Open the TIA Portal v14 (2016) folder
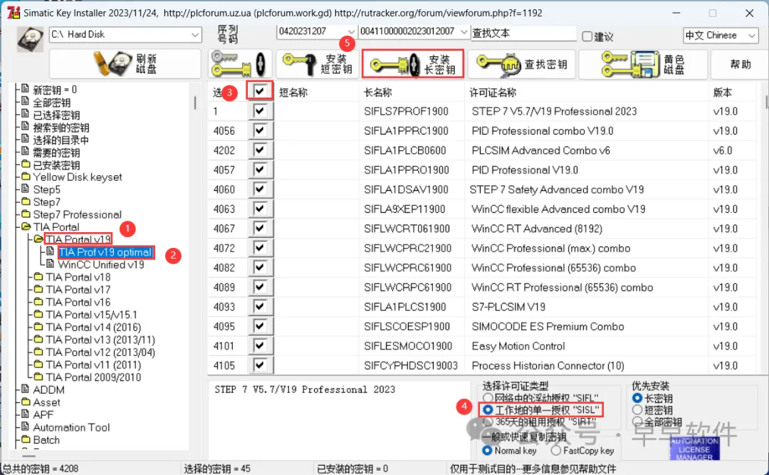This screenshot has width=769, height=475. [93, 327]
